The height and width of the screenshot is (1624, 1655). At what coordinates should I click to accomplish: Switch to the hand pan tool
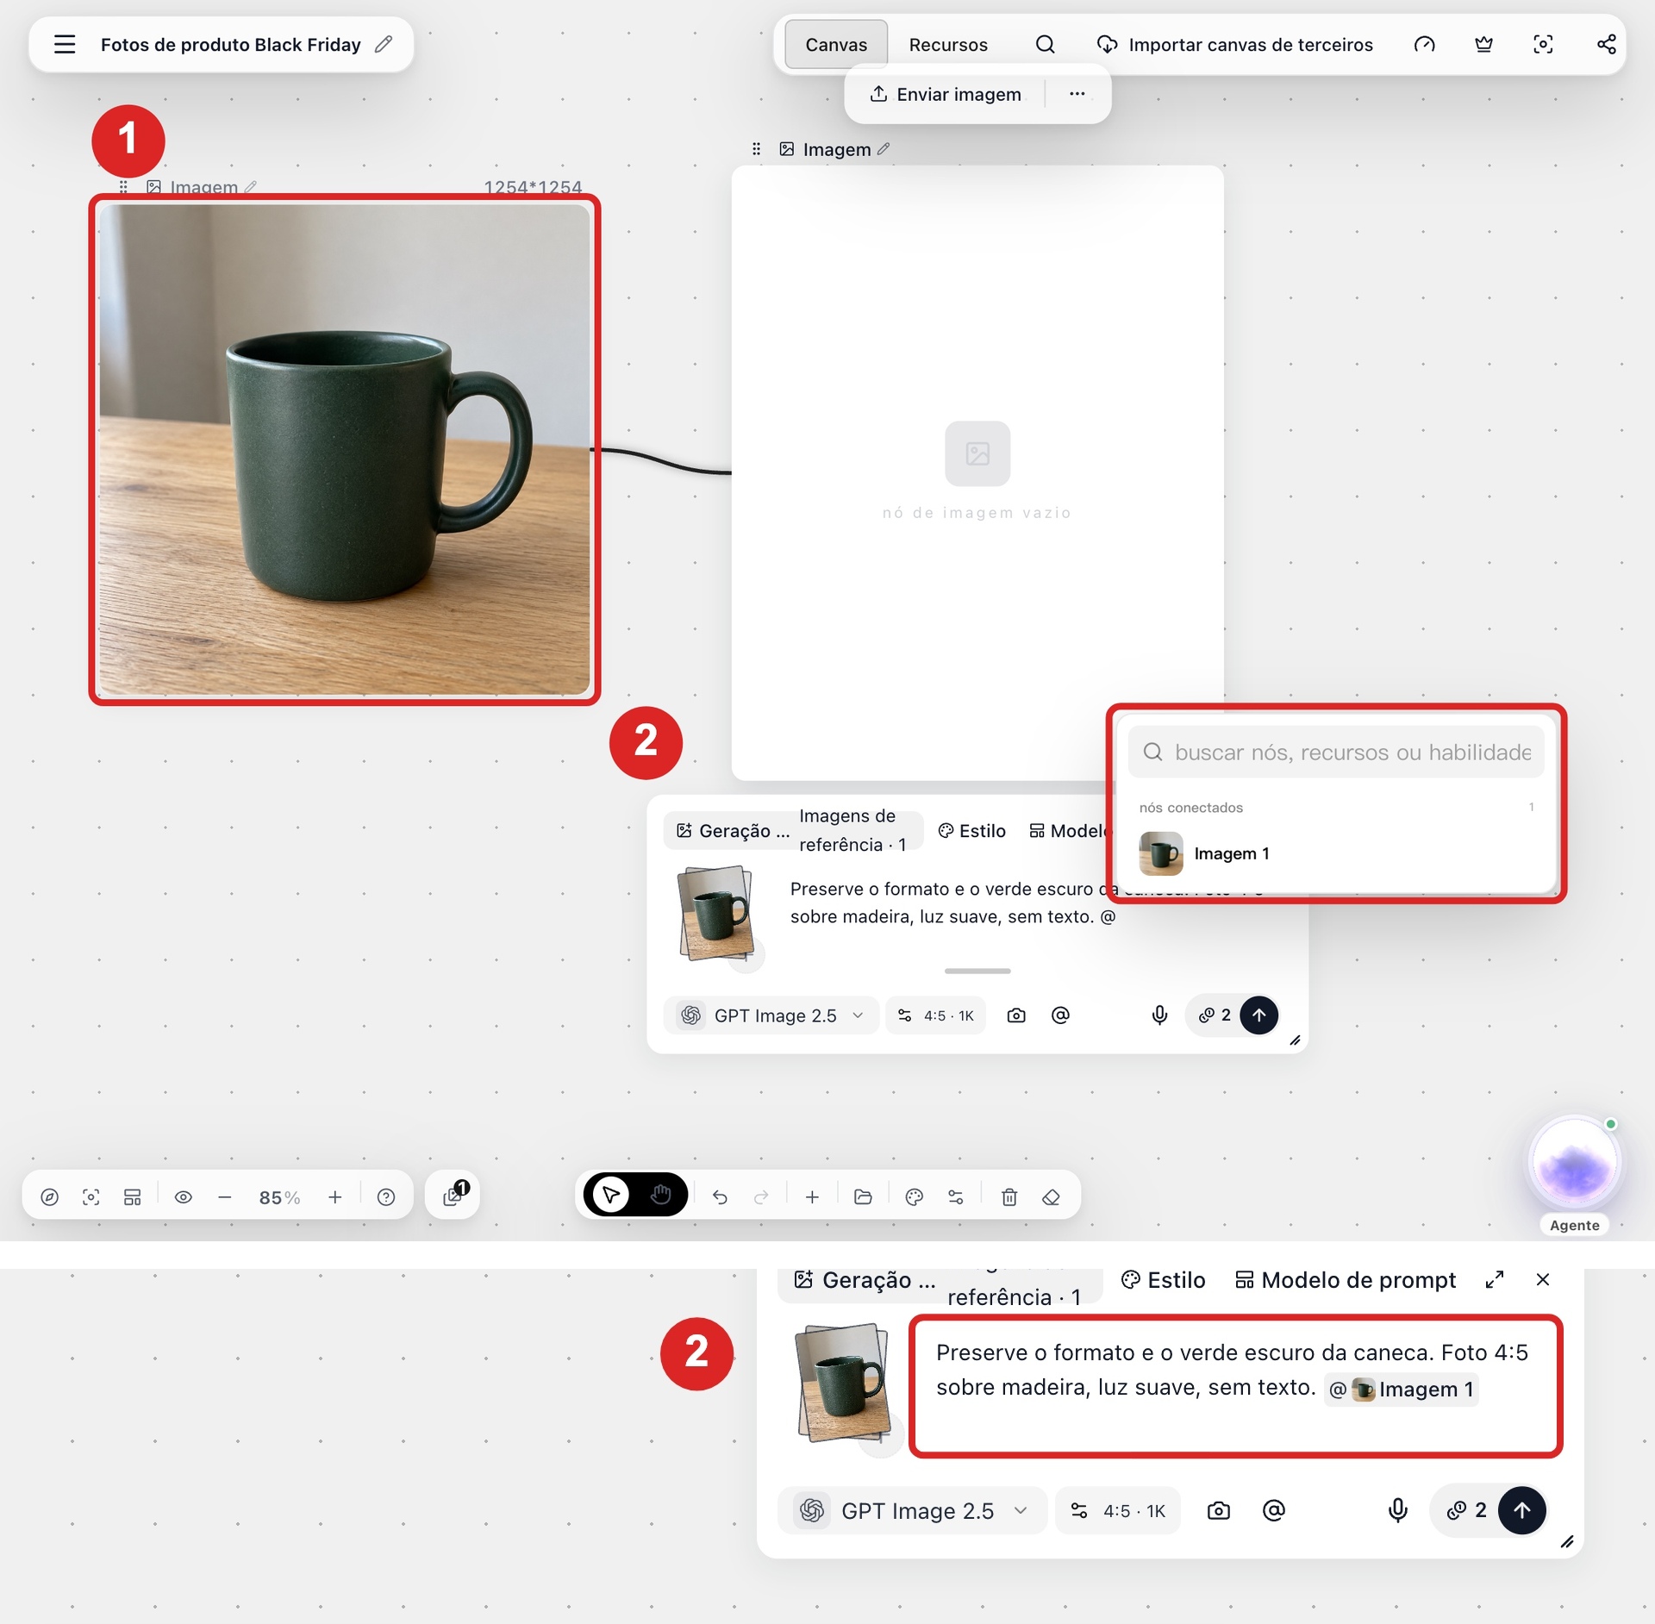[x=660, y=1195]
